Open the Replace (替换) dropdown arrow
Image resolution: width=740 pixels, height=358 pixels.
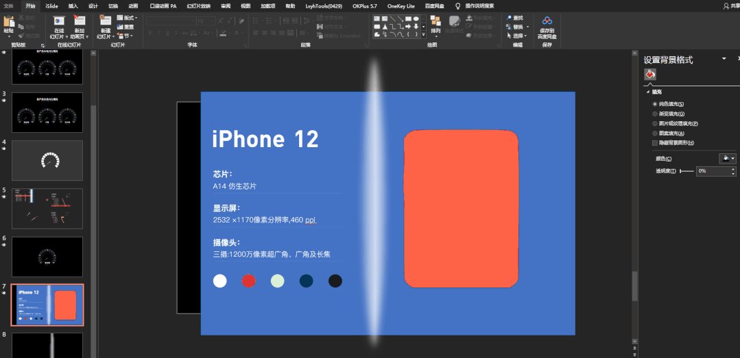click(x=527, y=27)
